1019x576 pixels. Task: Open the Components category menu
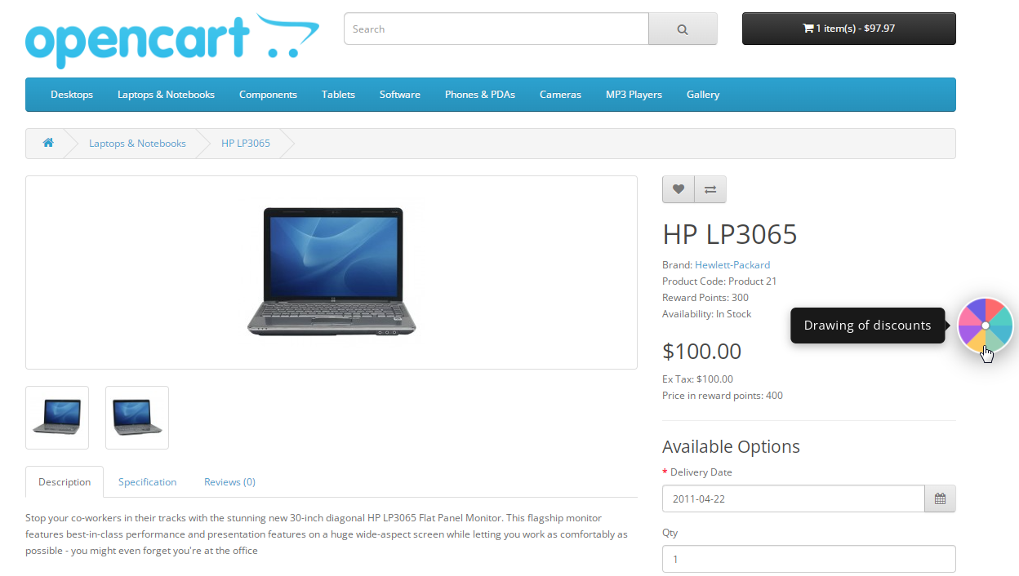tap(268, 95)
